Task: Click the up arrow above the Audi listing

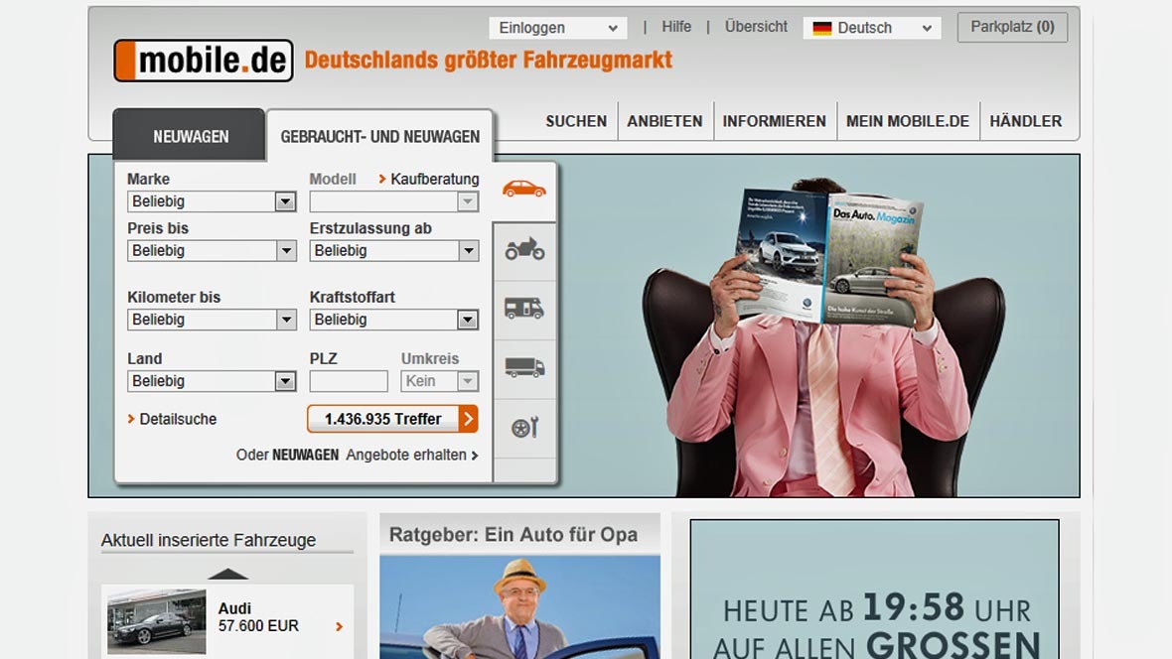Action: pyautogui.click(x=227, y=574)
